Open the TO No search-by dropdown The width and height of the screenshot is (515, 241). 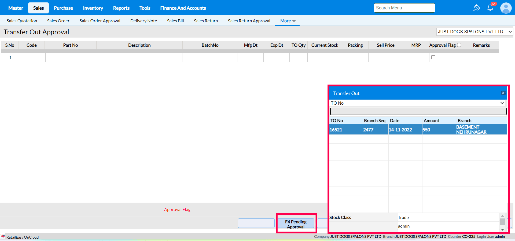(417, 103)
